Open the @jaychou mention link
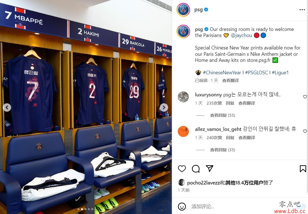This screenshot has height=214, width=308. pos(241,35)
